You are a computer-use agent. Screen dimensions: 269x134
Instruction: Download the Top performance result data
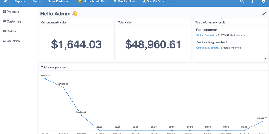click(x=265, y=59)
